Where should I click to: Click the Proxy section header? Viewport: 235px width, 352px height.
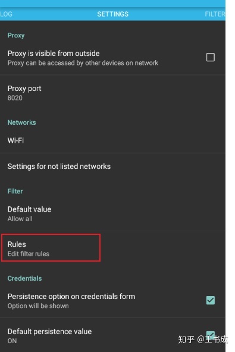16,35
